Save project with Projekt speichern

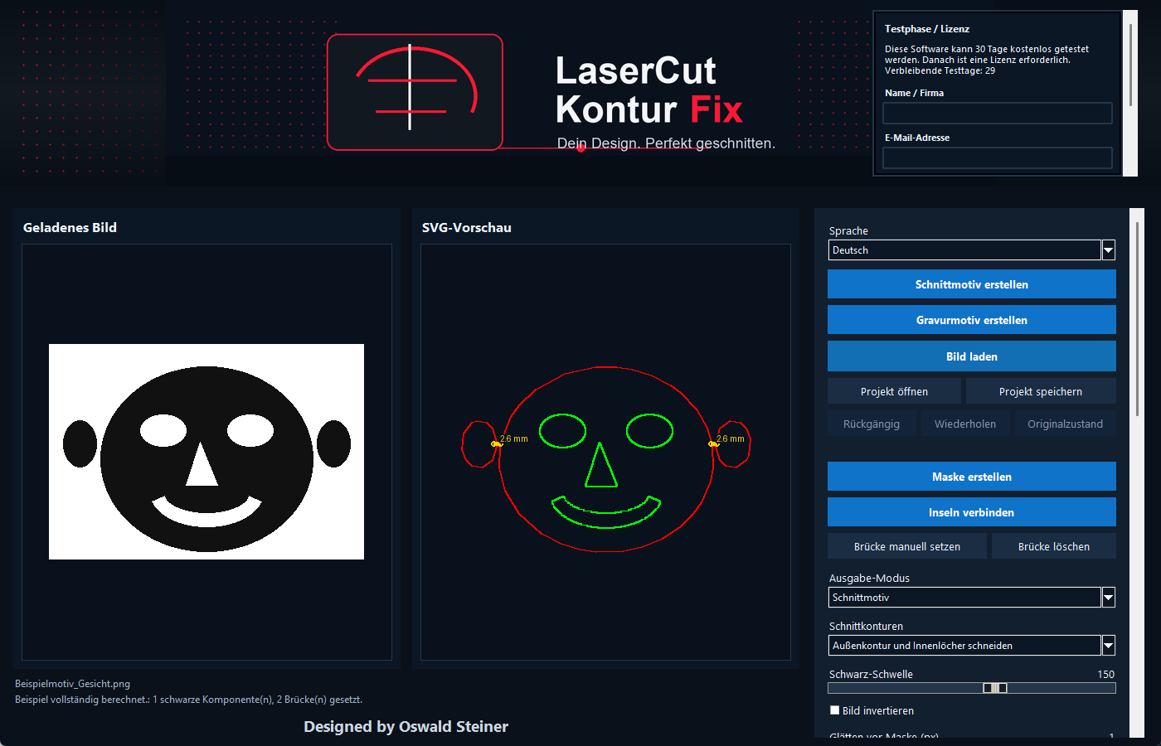tap(1041, 391)
